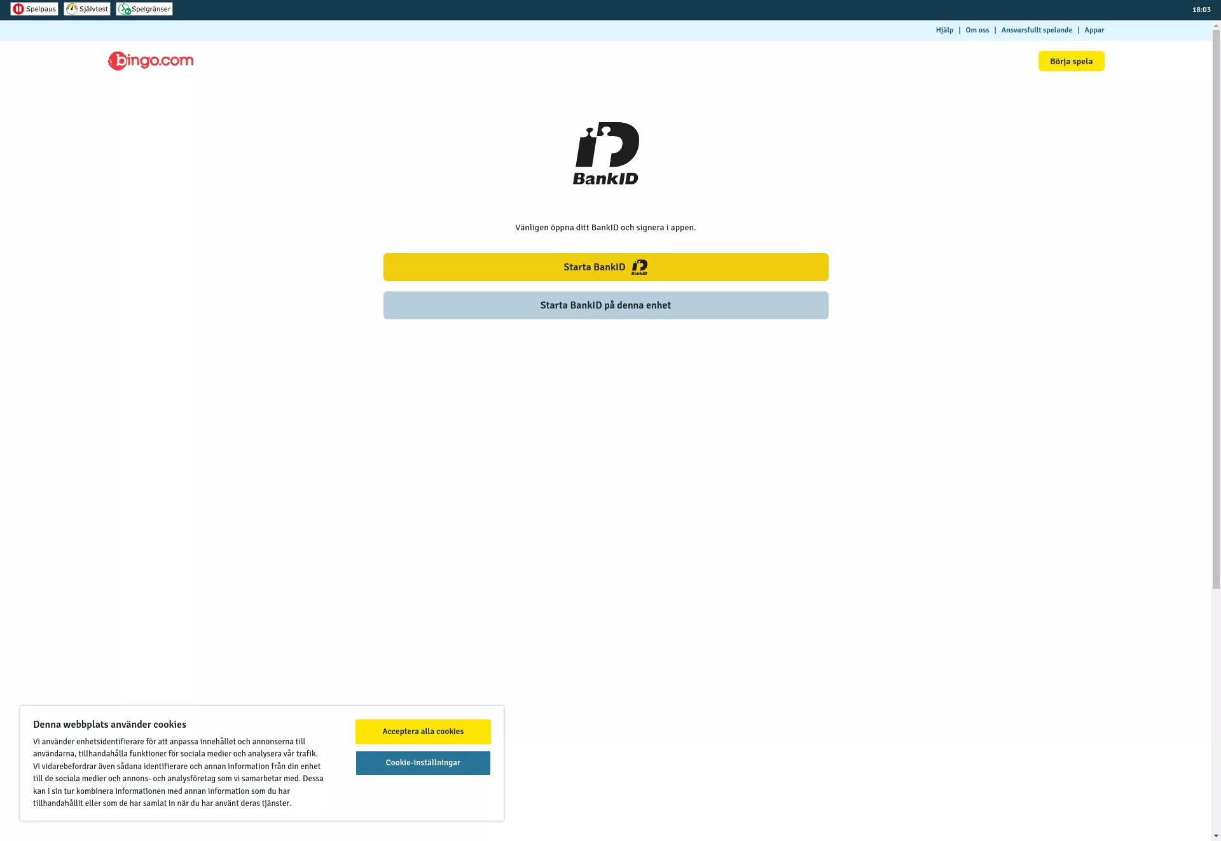Open the Spelgränser limits icon
The image size is (1221, 841).
coord(144,9)
